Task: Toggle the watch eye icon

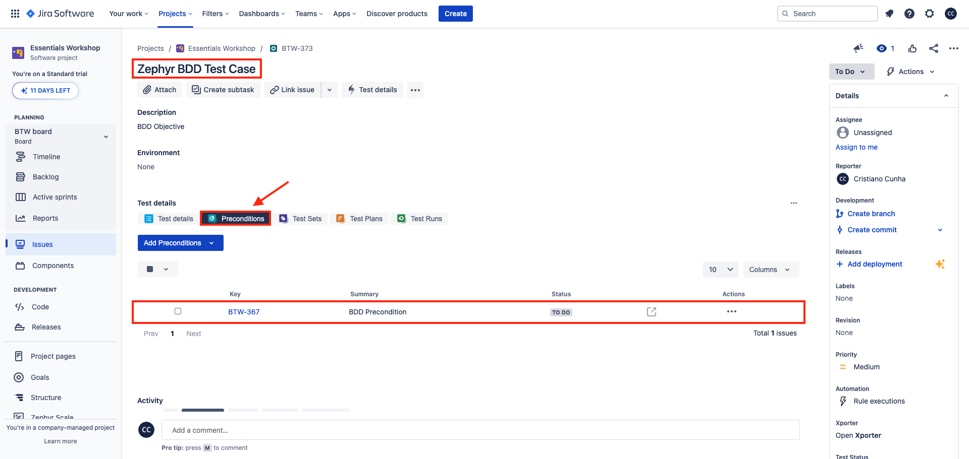Action: pos(882,48)
